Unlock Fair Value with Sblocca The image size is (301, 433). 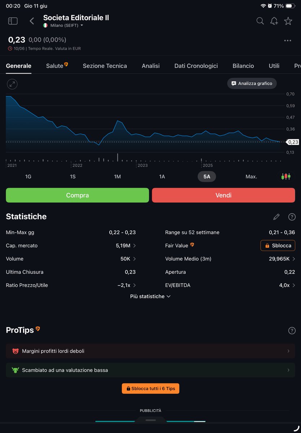[278, 245]
